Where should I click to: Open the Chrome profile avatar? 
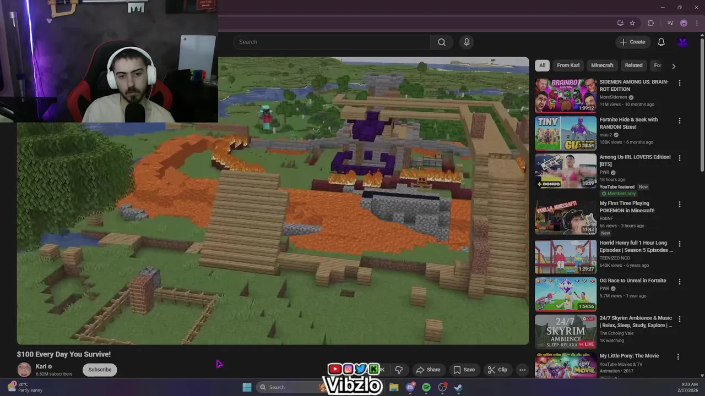coord(684,23)
